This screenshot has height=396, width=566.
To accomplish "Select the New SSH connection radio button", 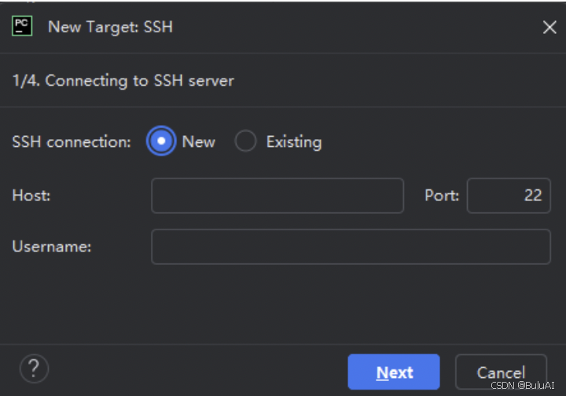I will tap(161, 141).
